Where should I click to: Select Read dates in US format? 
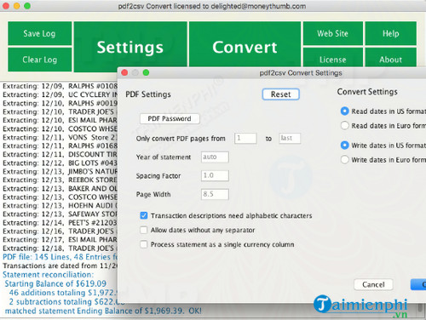(x=345, y=111)
